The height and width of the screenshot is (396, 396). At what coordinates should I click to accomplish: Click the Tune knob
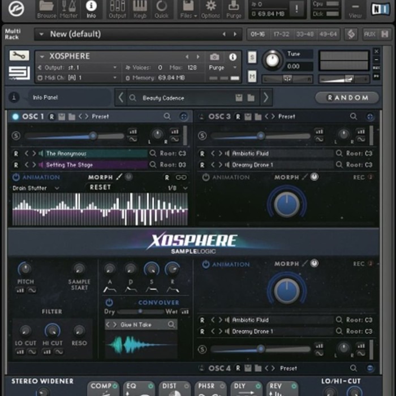click(x=273, y=60)
